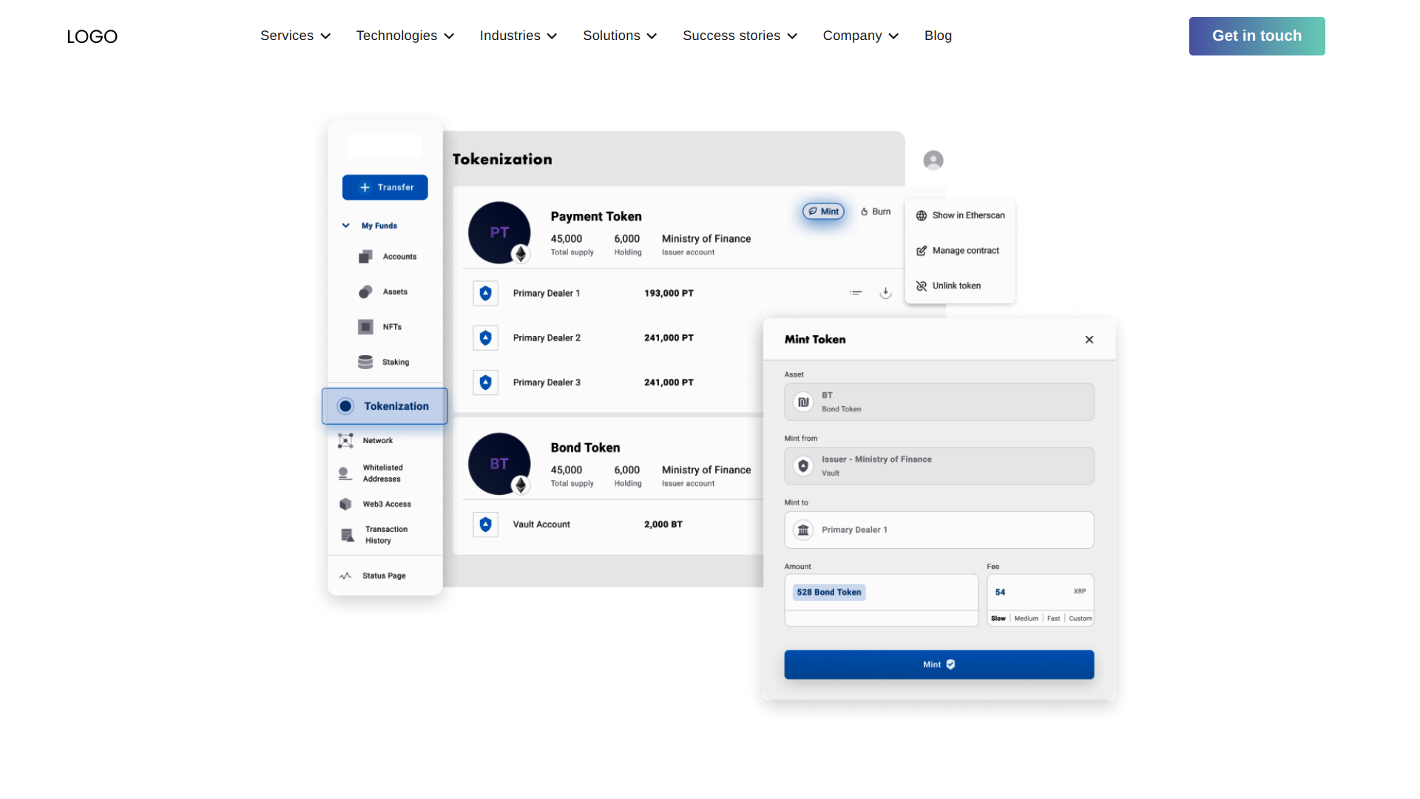
Task: Click the bank icon in Mint to field
Action: [x=803, y=530]
